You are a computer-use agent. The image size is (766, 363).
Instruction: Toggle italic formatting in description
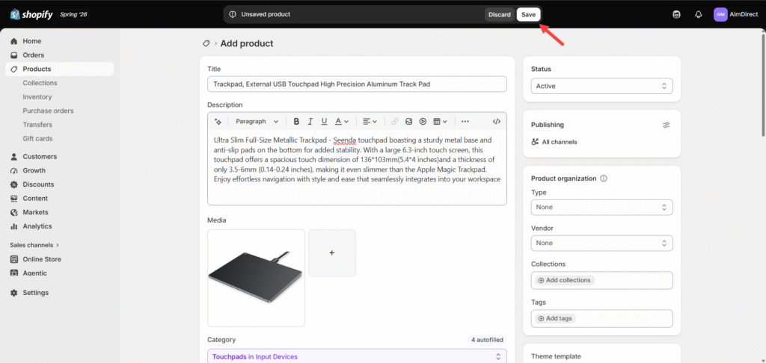[x=310, y=122]
